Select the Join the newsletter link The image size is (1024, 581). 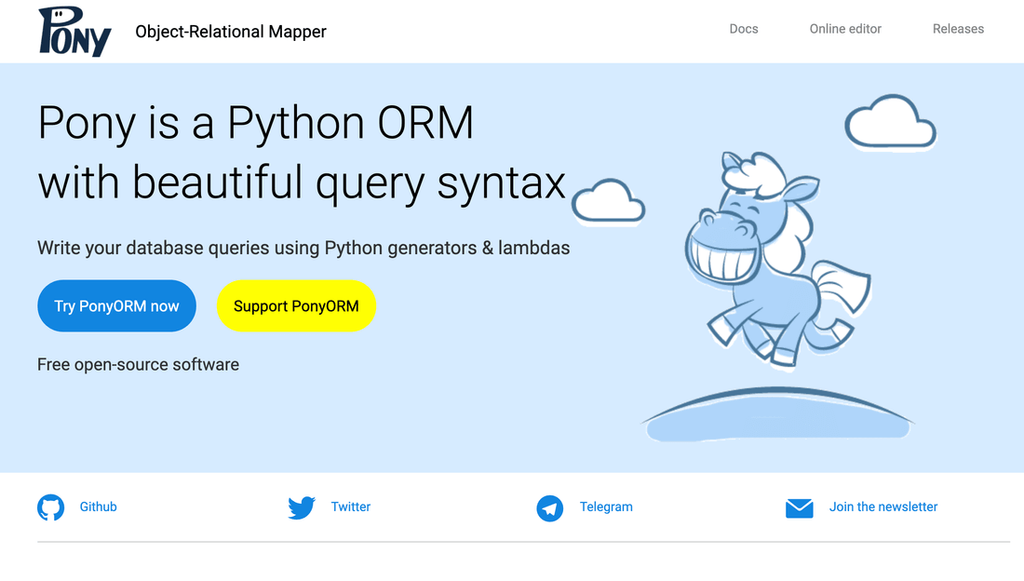(x=883, y=507)
